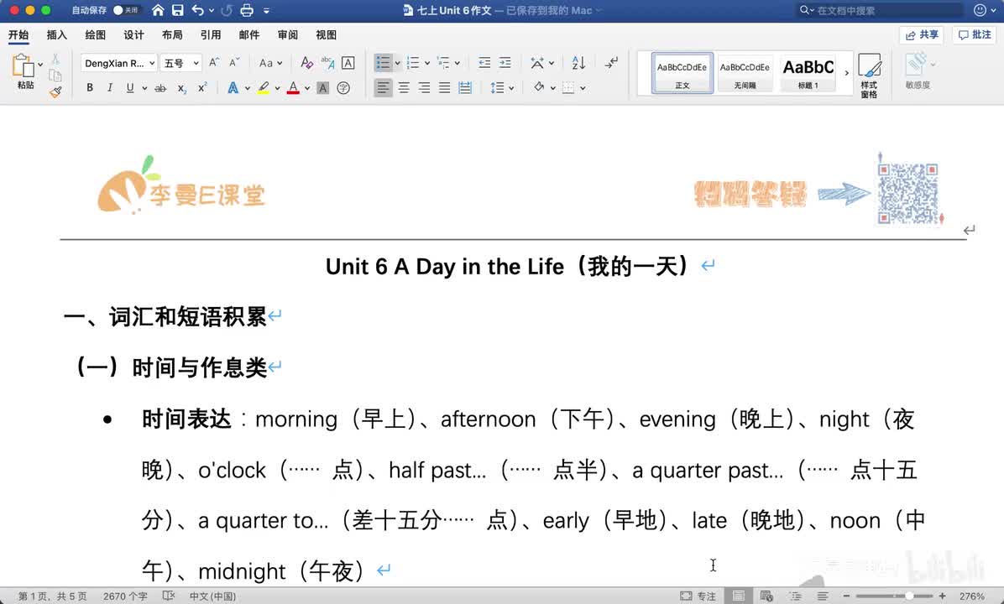Apply superscript formatting

click(x=201, y=87)
